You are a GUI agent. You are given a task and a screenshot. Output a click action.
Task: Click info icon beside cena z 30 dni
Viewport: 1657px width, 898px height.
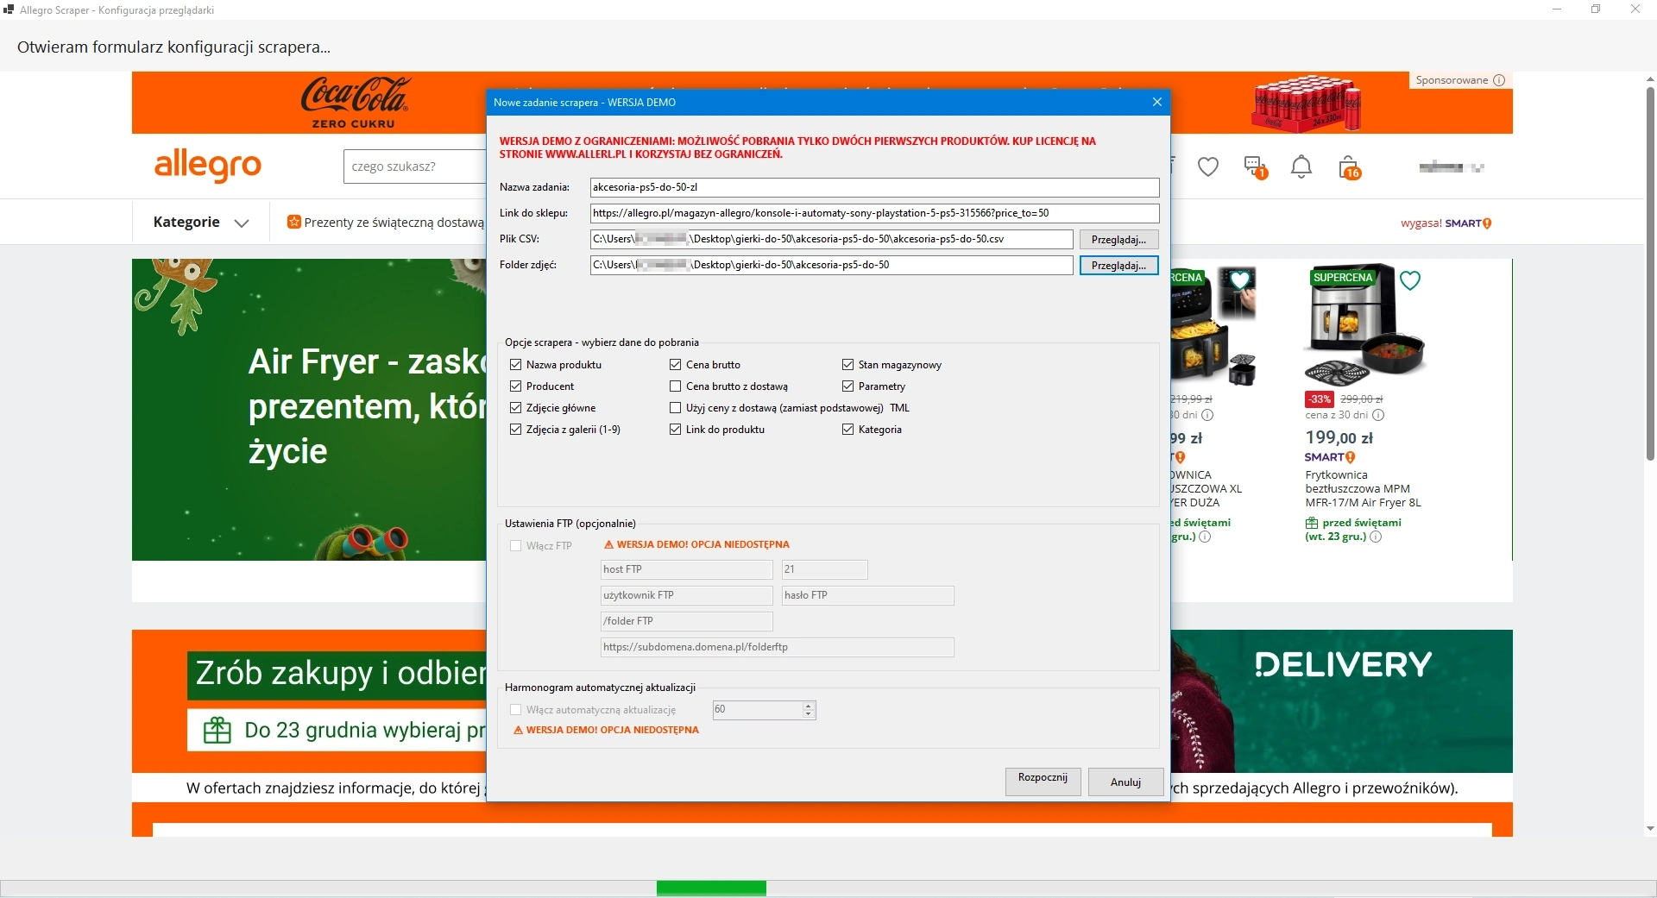1378,415
